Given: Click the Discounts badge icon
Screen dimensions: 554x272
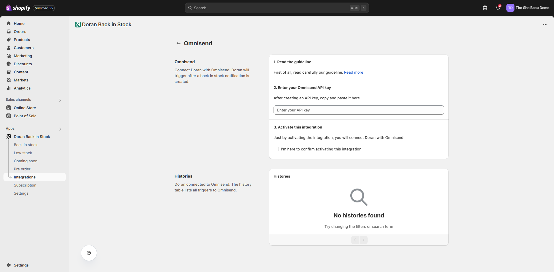Looking at the screenshot, I should point(9,64).
